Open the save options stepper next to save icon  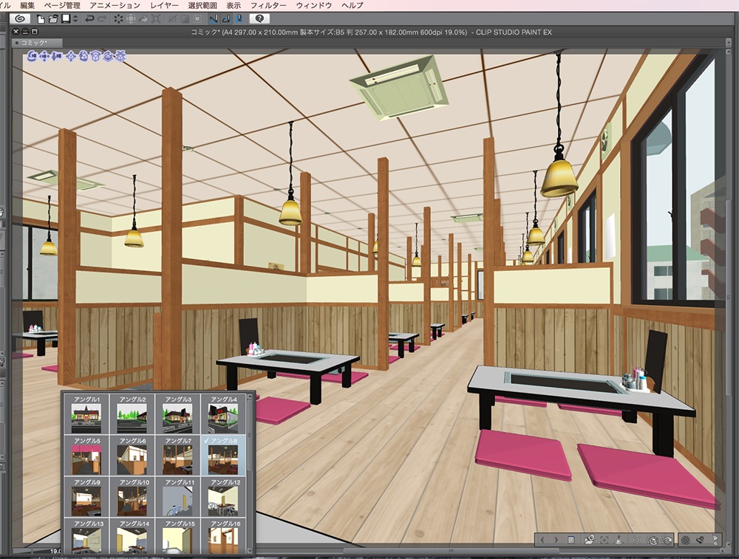(74, 20)
